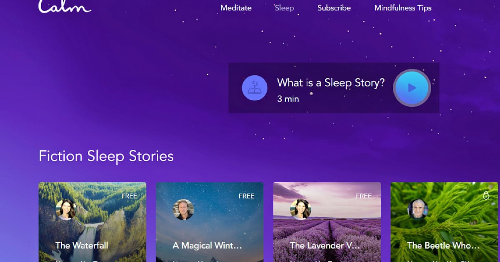Select the Sleep navigation tab

click(284, 8)
